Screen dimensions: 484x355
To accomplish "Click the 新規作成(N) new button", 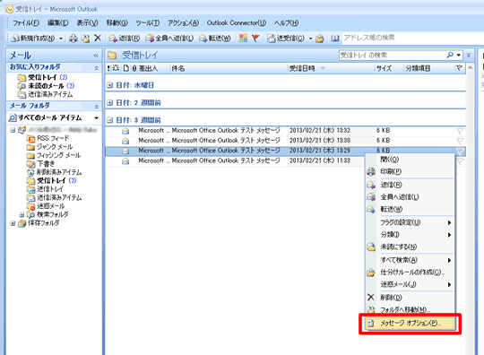I will click(33, 39).
